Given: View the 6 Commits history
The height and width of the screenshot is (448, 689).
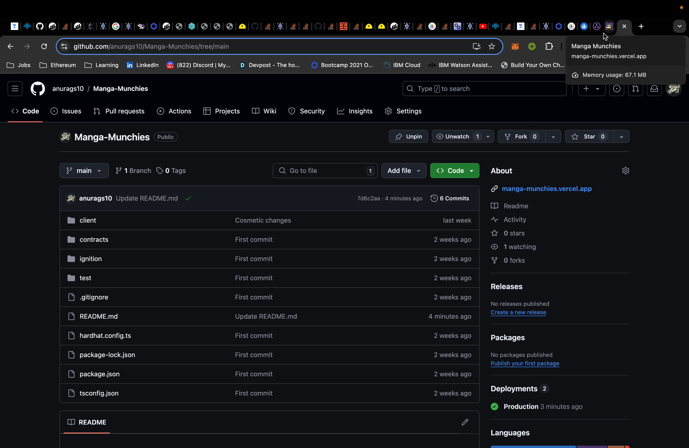Looking at the screenshot, I should [x=450, y=198].
